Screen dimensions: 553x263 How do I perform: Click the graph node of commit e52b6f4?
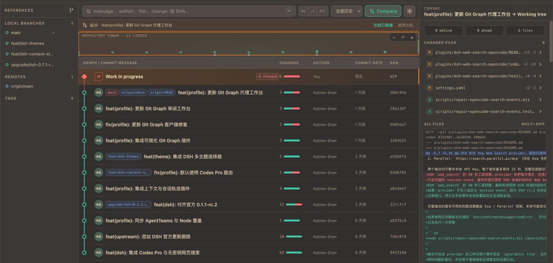pos(84,157)
